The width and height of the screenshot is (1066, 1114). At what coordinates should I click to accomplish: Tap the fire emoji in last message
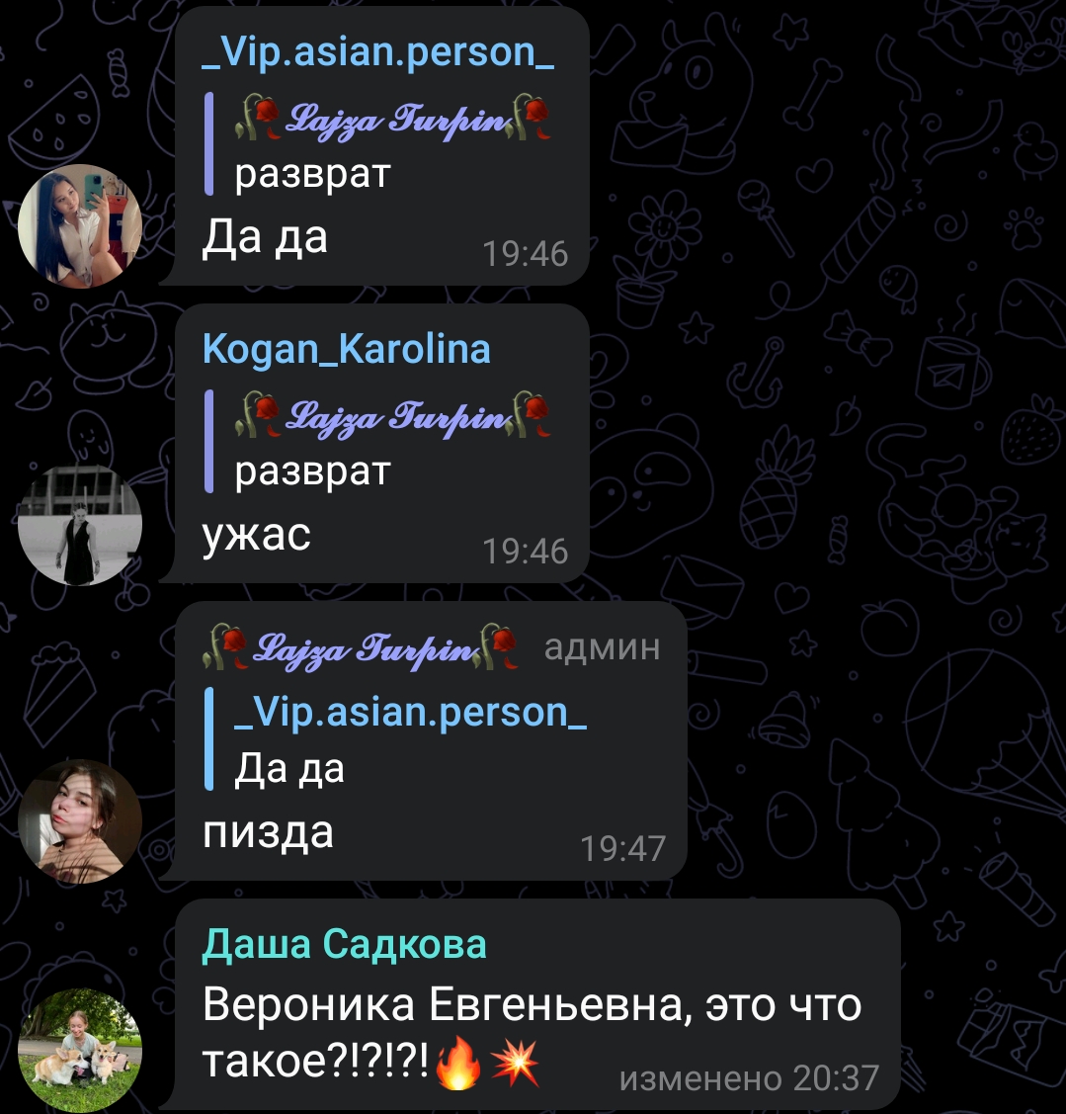(x=458, y=1063)
